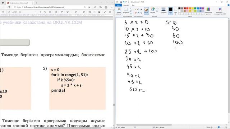Click Paint vertical scrollbar

(x=229, y=66)
